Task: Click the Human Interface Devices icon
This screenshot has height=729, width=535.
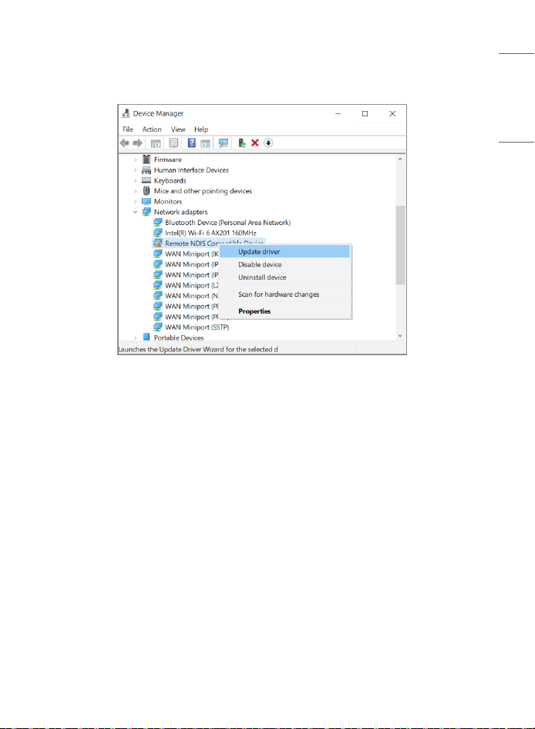Action: coord(146,170)
